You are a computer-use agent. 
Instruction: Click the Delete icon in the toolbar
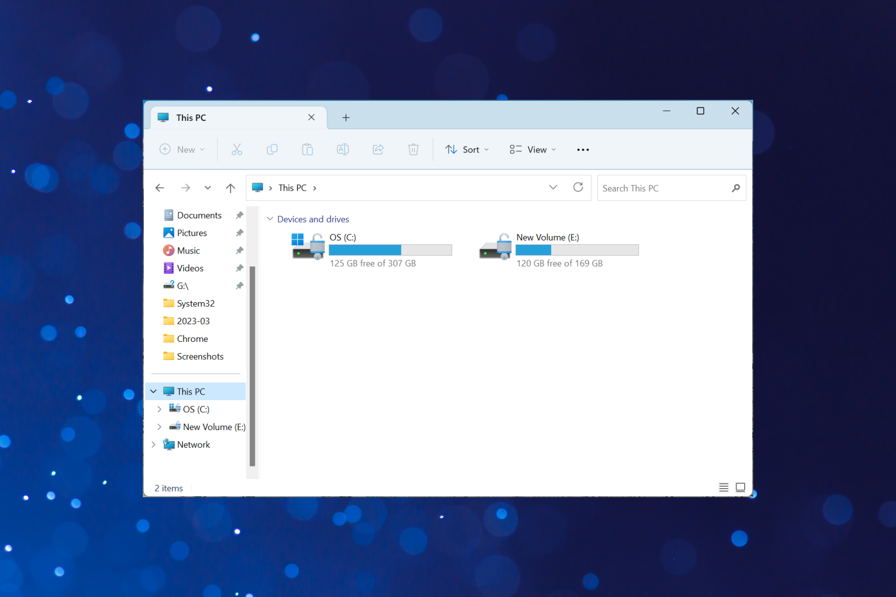point(413,149)
